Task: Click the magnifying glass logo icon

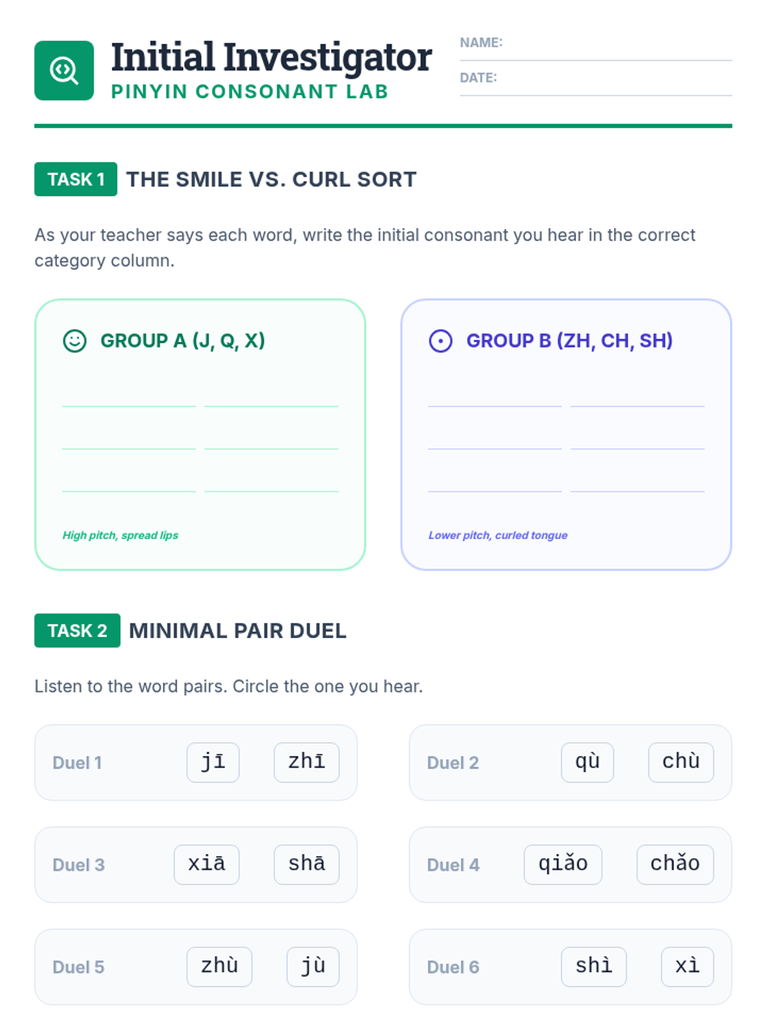Action: pos(64,70)
